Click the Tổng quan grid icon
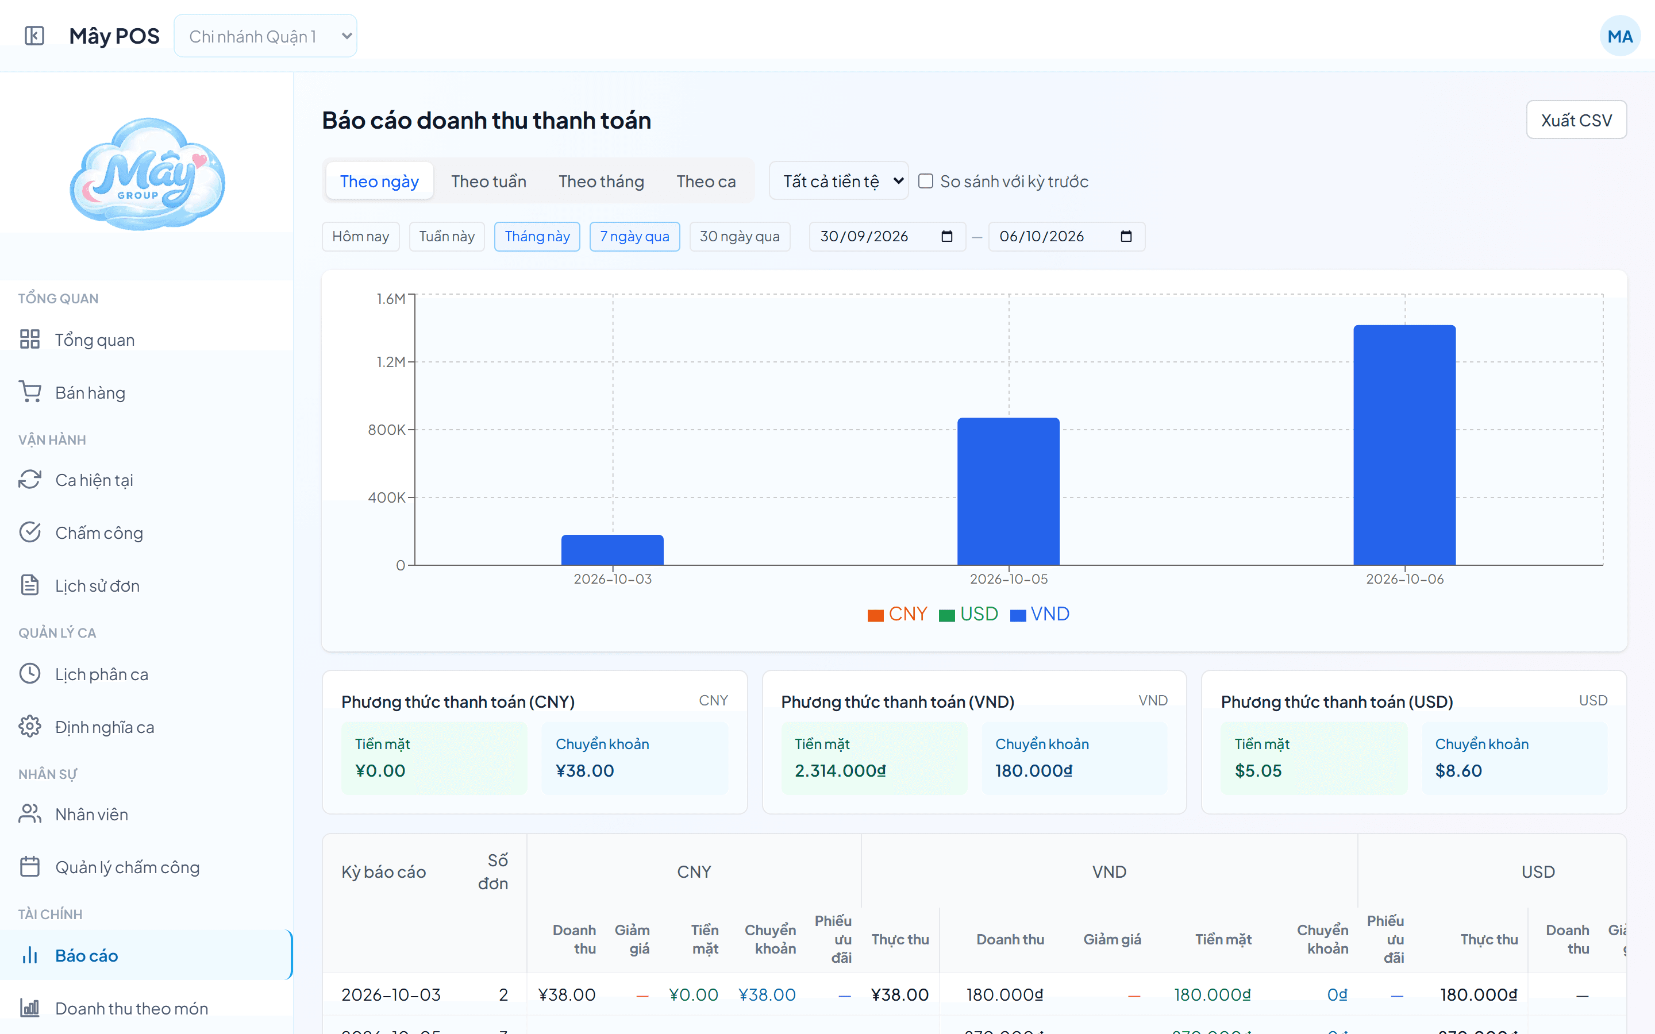This screenshot has width=1655, height=1034. point(29,339)
